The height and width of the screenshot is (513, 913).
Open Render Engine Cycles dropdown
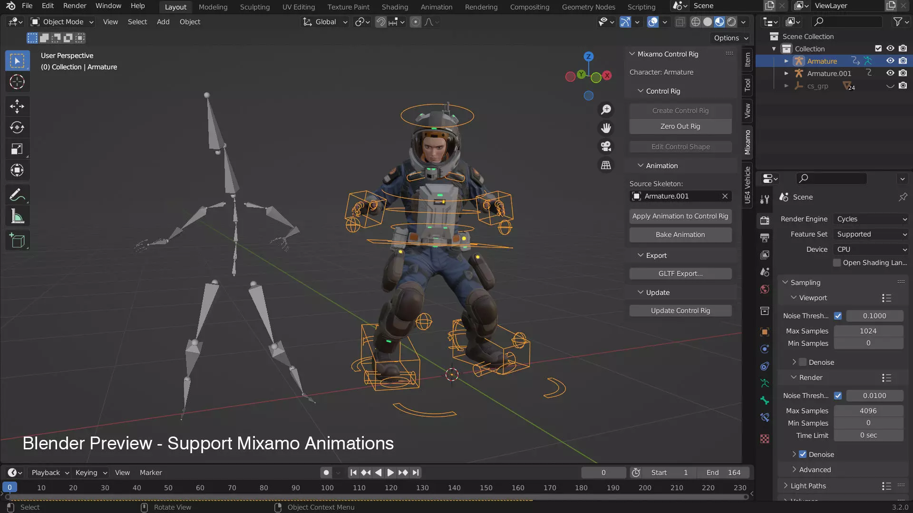[871, 219]
